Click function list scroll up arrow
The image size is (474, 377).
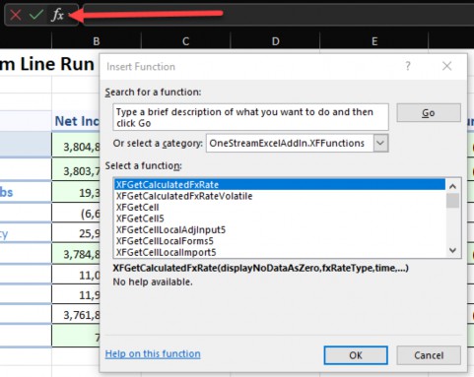click(x=452, y=186)
